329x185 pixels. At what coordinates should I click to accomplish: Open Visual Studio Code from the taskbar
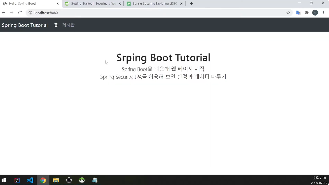click(x=30, y=180)
